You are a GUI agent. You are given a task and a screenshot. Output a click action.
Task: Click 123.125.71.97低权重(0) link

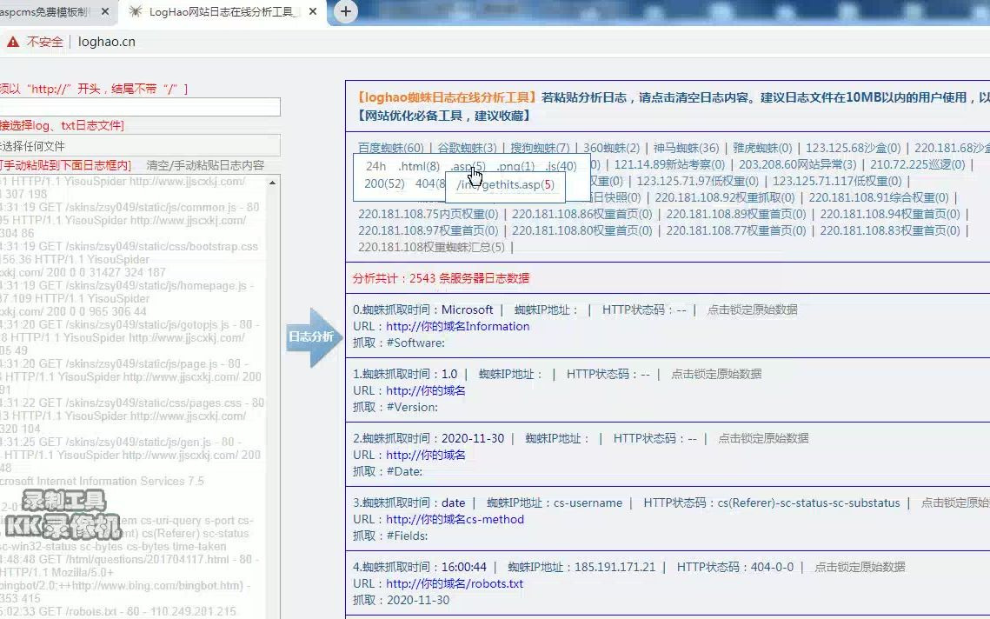pyautogui.click(x=697, y=182)
